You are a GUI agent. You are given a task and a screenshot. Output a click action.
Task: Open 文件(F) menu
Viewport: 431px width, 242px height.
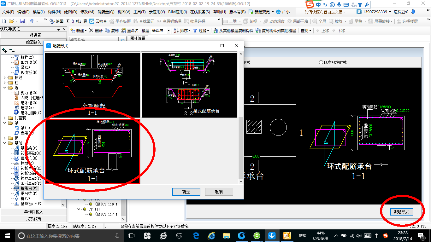coord(8,12)
